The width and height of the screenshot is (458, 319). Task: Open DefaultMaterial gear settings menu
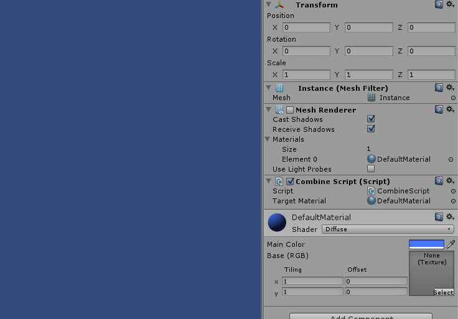click(450, 217)
